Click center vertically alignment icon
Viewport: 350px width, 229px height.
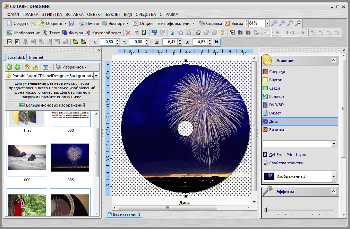17,42
